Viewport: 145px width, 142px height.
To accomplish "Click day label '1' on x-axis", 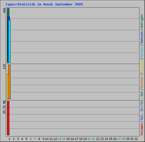I will tap(9, 139).
